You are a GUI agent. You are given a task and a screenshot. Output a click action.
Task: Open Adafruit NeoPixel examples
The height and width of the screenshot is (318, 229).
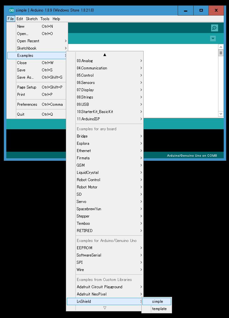coord(105,294)
